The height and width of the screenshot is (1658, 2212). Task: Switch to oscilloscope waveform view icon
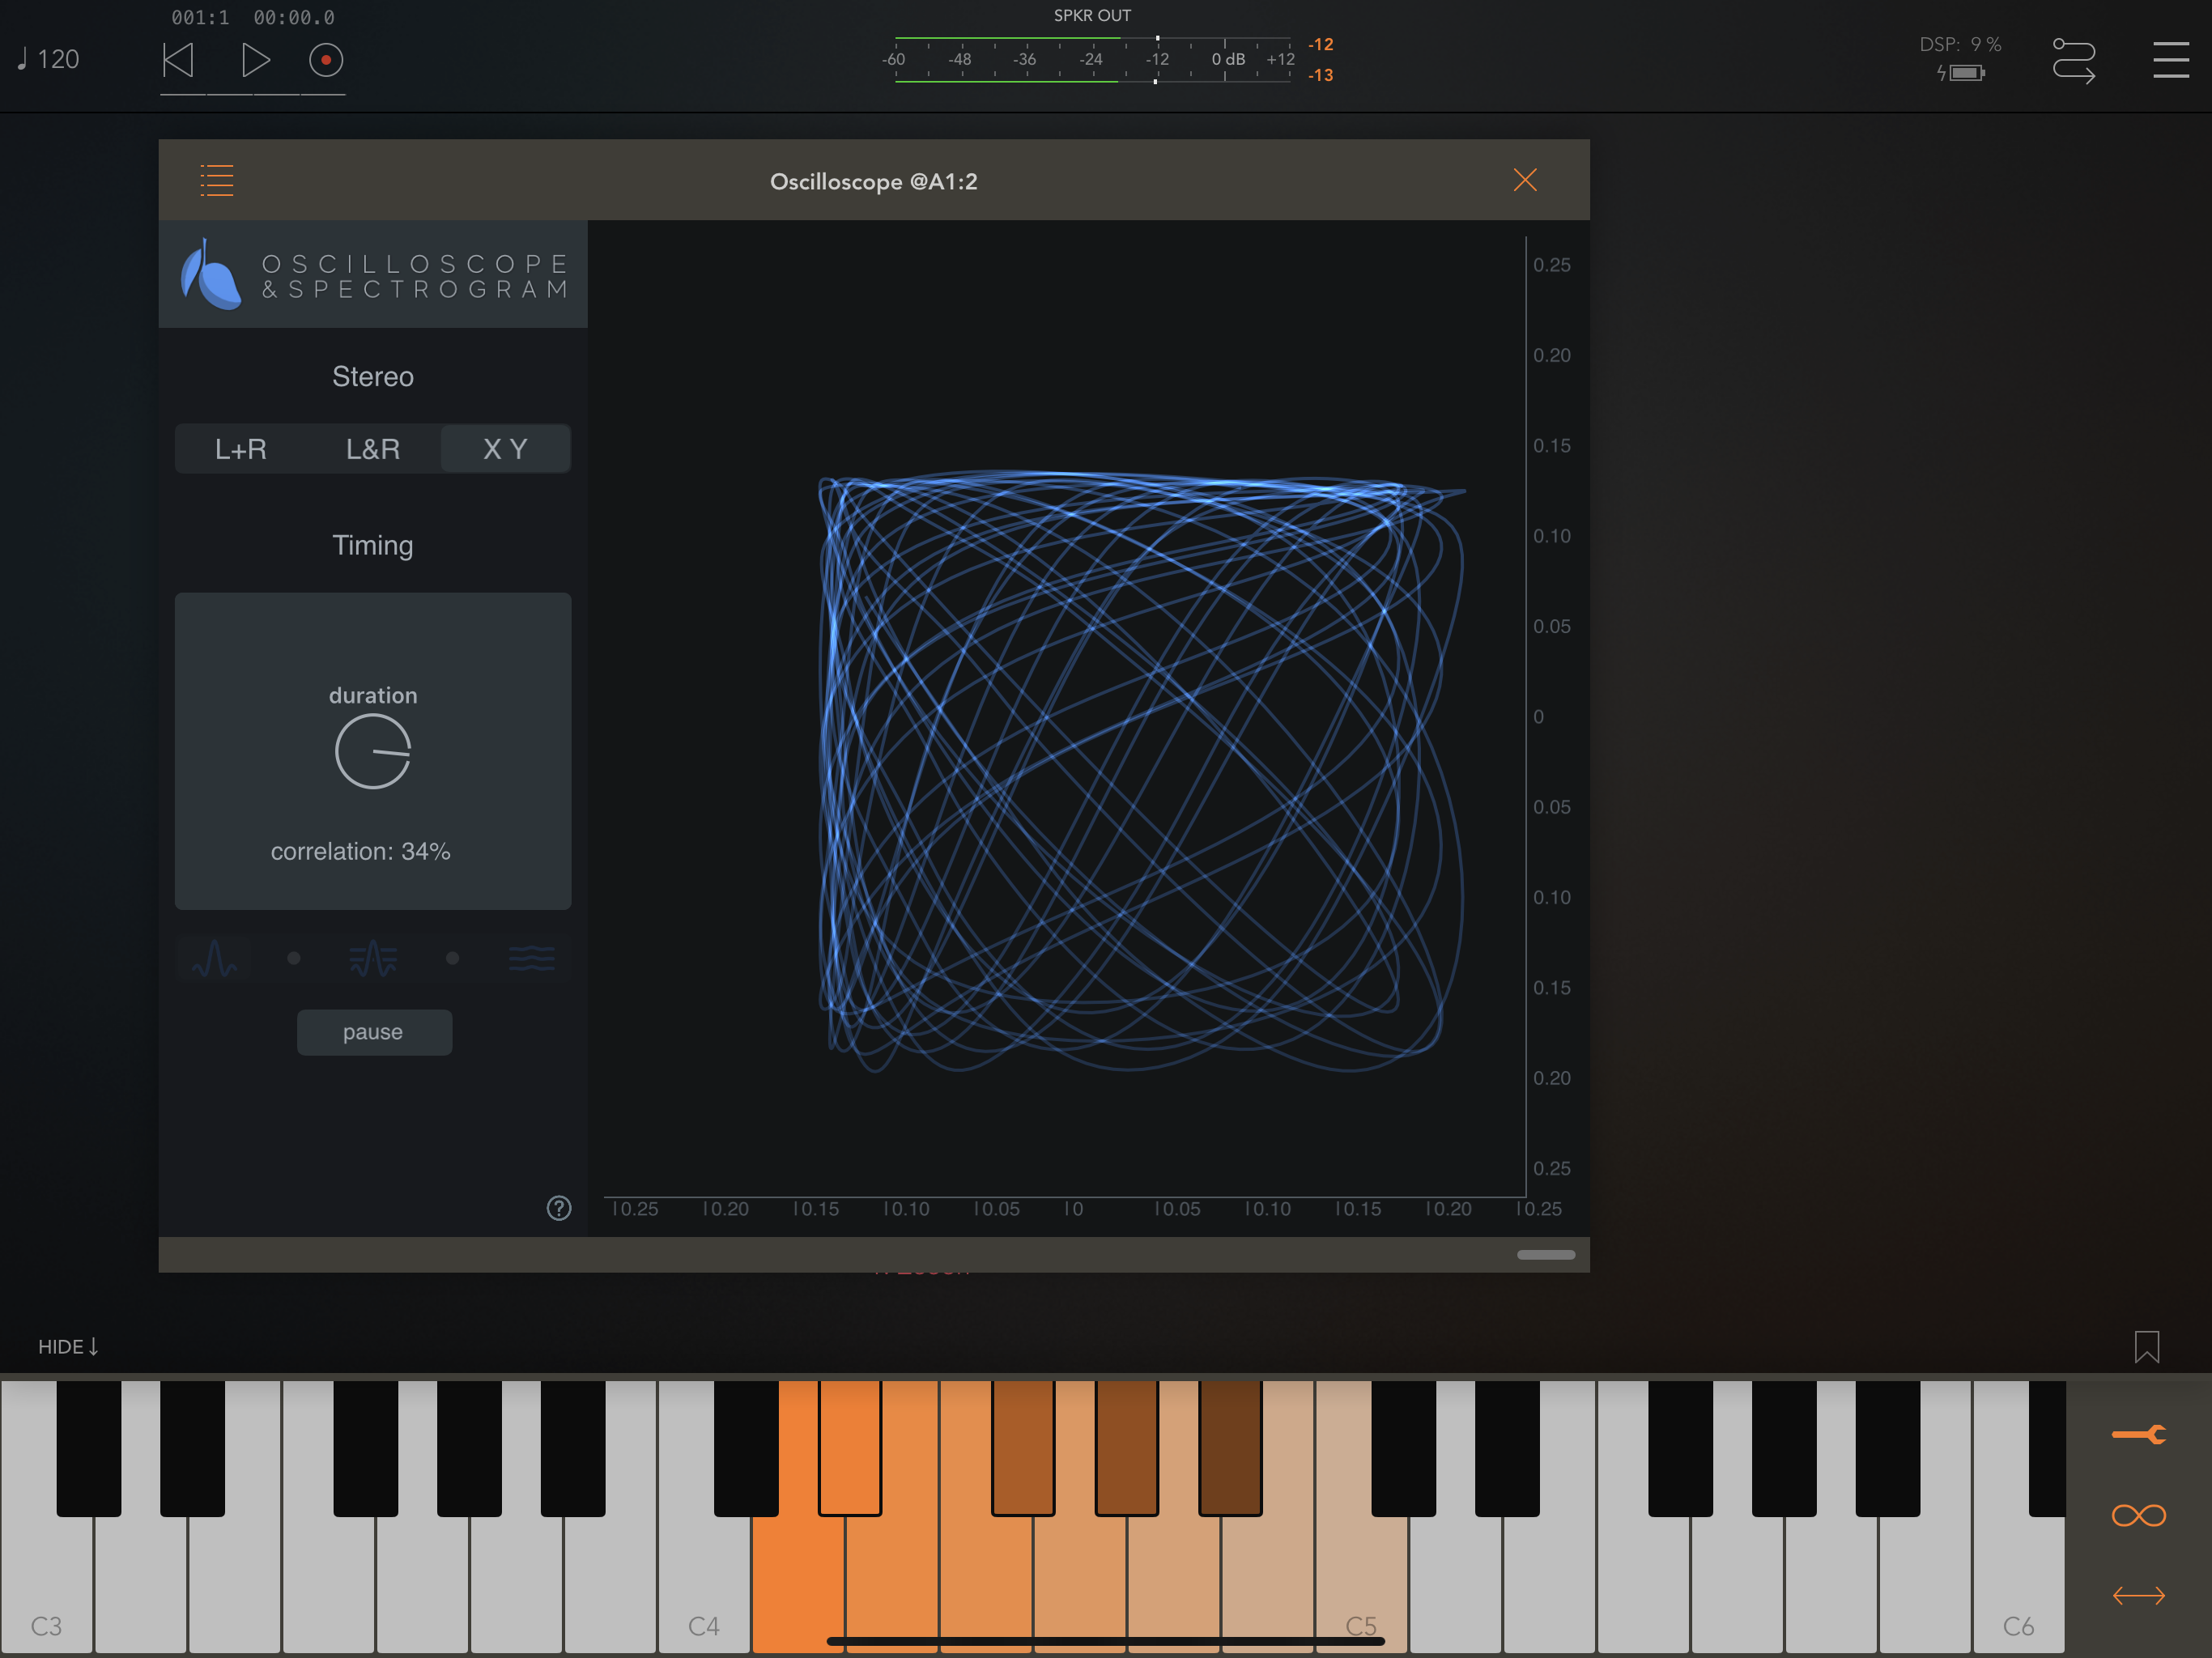[x=214, y=958]
